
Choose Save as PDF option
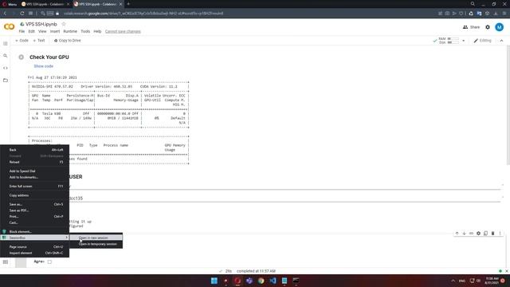(35, 210)
